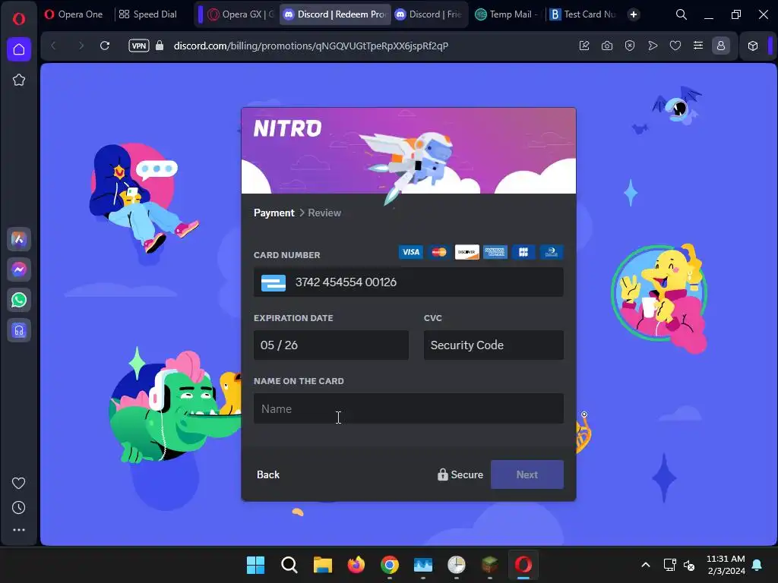
Task: Add page to bookmarks with heart icon
Action: point(675,46)
